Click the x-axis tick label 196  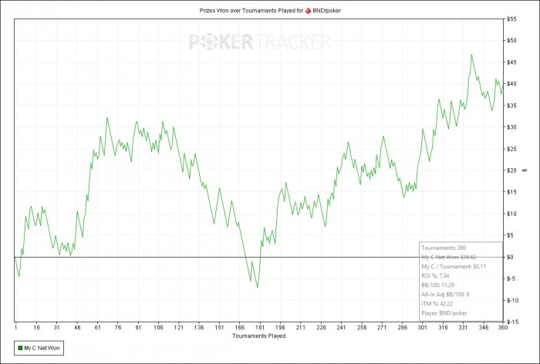280,328
